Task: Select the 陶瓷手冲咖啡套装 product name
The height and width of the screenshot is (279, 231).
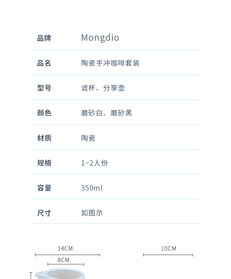Action: pyautogui.click(x=110, y=63)
